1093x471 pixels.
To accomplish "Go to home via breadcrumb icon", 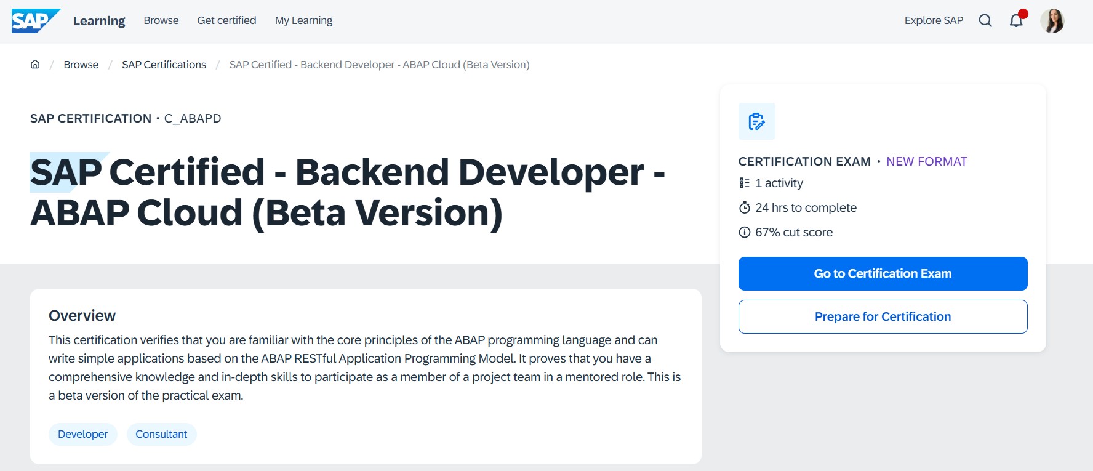I will click(x=35, y=65).
